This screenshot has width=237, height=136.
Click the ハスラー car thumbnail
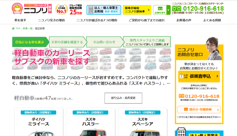coord(93,132)
